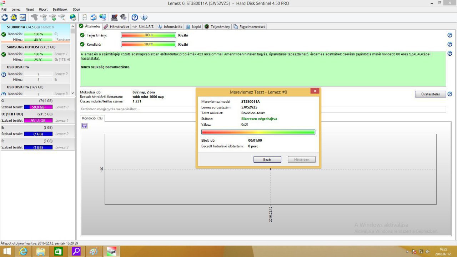Click the Windows Start button

click(x=7, y=251)
